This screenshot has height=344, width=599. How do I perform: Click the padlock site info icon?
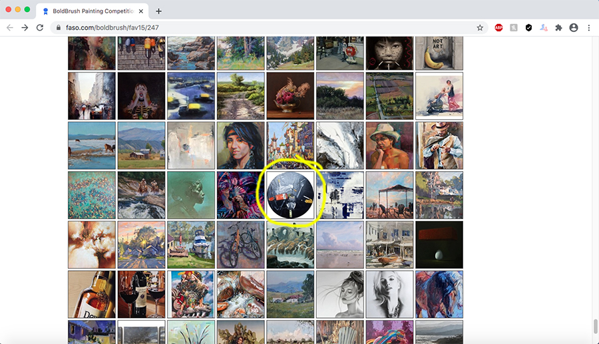[x=59, y=27]
